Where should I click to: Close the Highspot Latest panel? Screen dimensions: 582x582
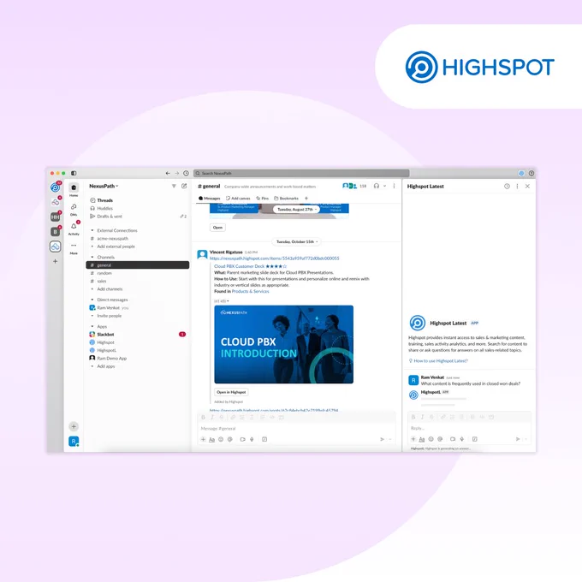(528, 187)
